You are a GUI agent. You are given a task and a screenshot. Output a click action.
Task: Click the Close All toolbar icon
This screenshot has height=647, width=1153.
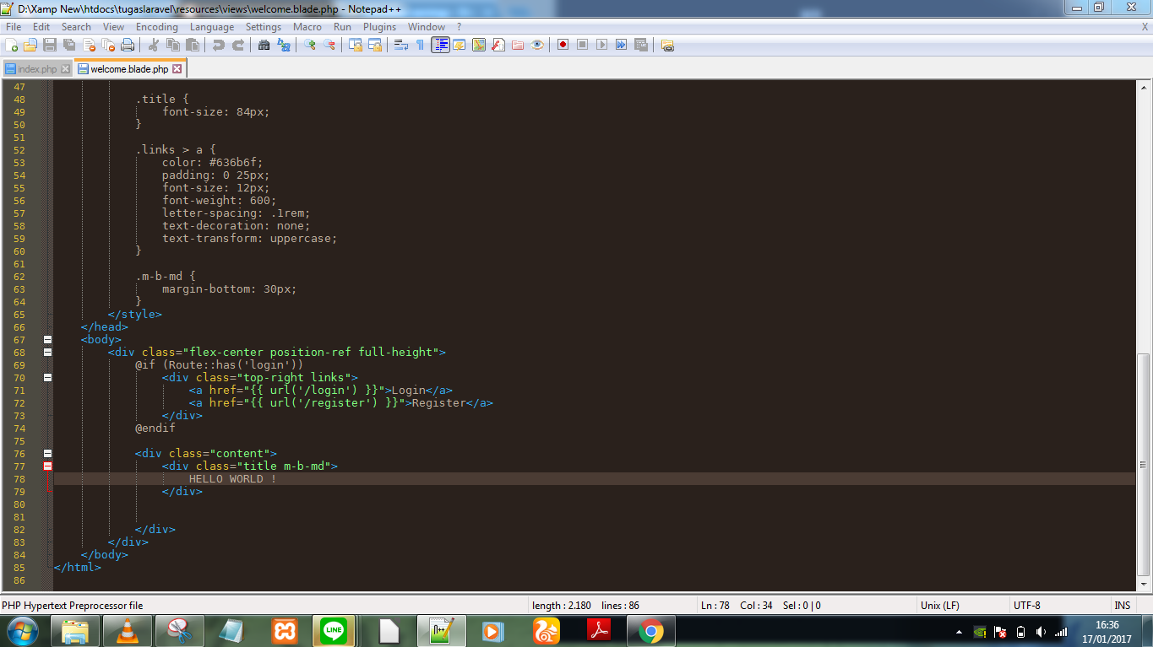(x=108, y=45)
